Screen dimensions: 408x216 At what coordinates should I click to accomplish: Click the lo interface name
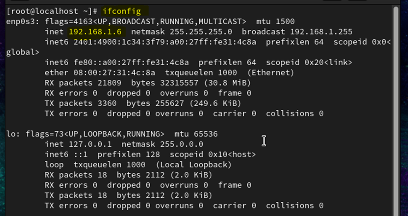pos(11,134)
